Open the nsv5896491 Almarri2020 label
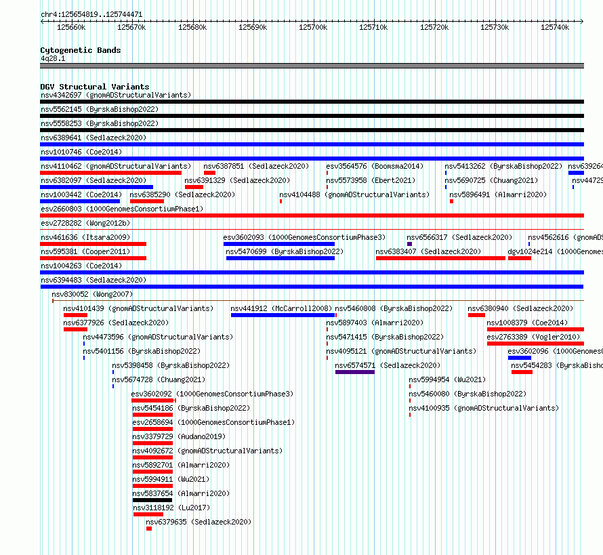This screenshot has width=603, height=555. tap(498, 194)
